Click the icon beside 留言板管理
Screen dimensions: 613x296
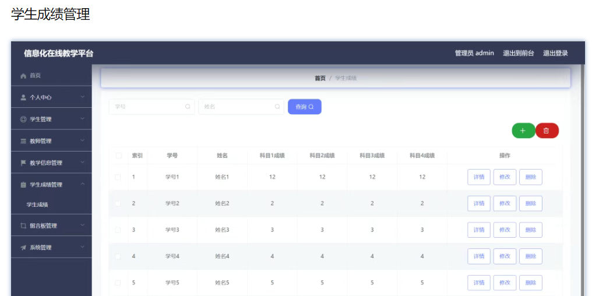(x=23, y=225)
